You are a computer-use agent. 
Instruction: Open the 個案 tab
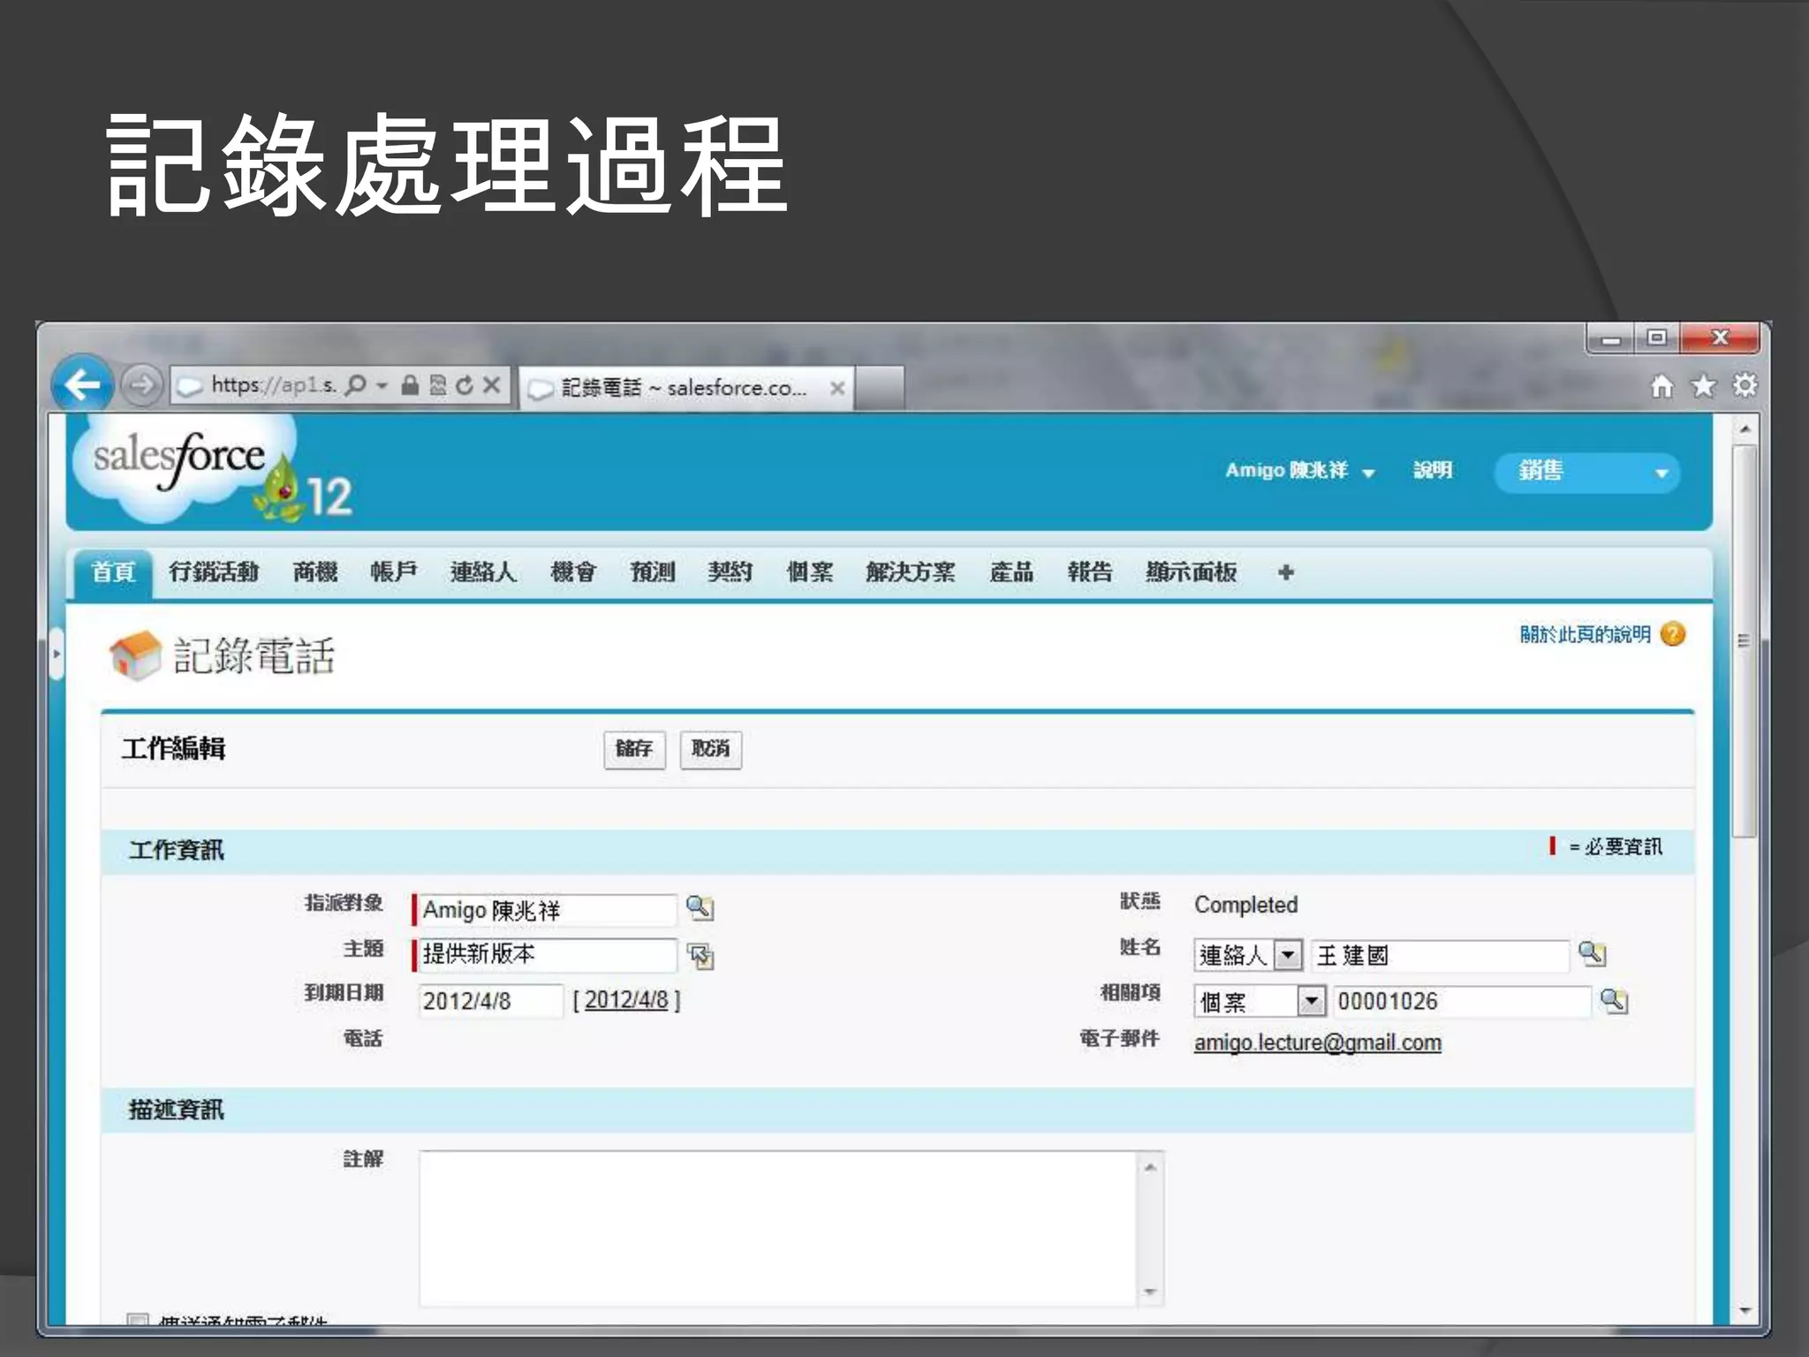[x=810, y=572]
